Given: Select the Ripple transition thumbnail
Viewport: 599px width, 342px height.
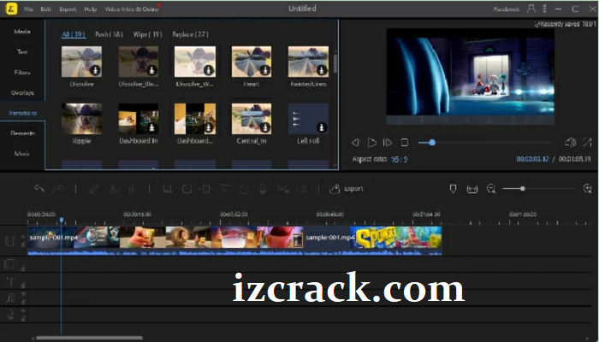Looking at the screenshot, I should (82, 119).
